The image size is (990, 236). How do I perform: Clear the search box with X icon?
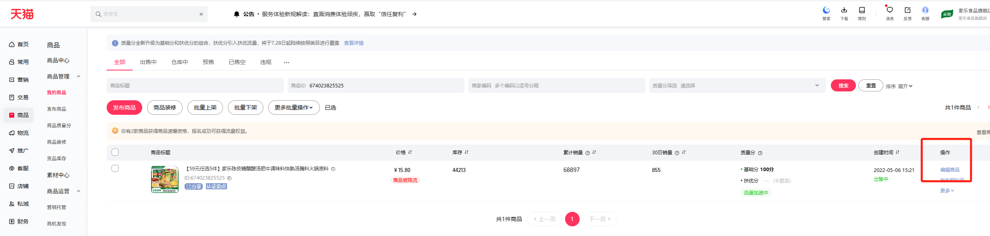[x=201, y=14]
